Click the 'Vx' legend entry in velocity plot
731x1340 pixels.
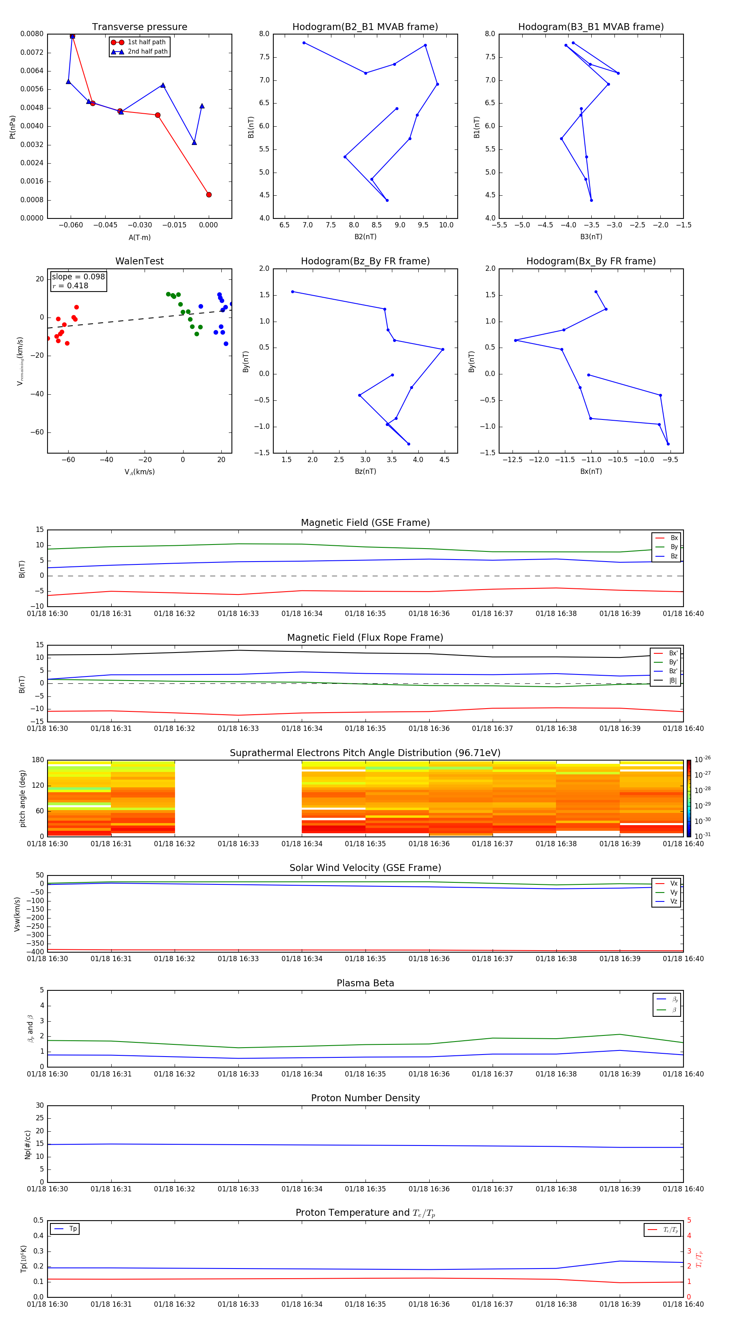click(x=666, y=883)
